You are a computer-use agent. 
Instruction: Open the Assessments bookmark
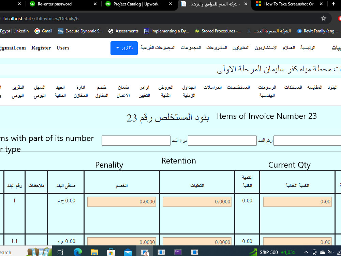point(123,31)
